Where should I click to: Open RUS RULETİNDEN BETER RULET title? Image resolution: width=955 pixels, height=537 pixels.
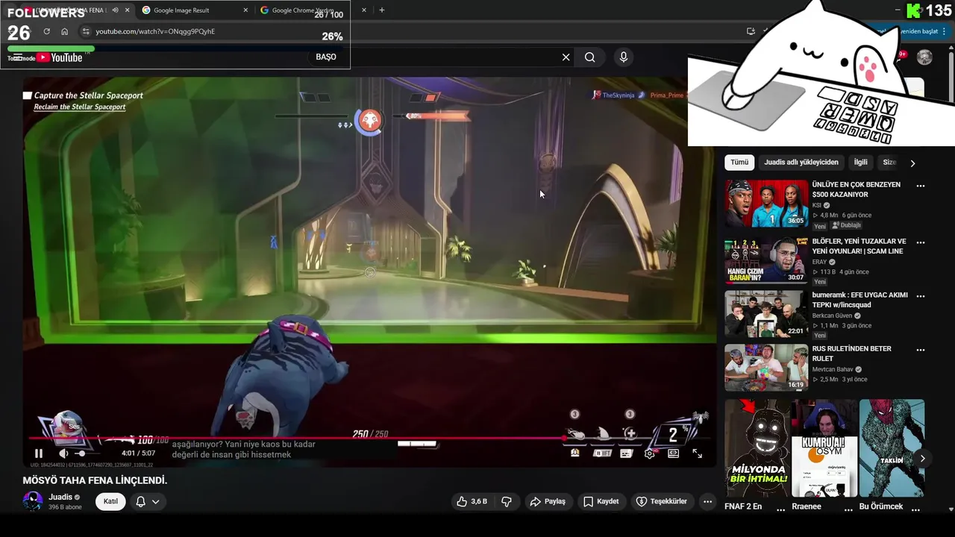pyautogui.click(x=851, y=354)
